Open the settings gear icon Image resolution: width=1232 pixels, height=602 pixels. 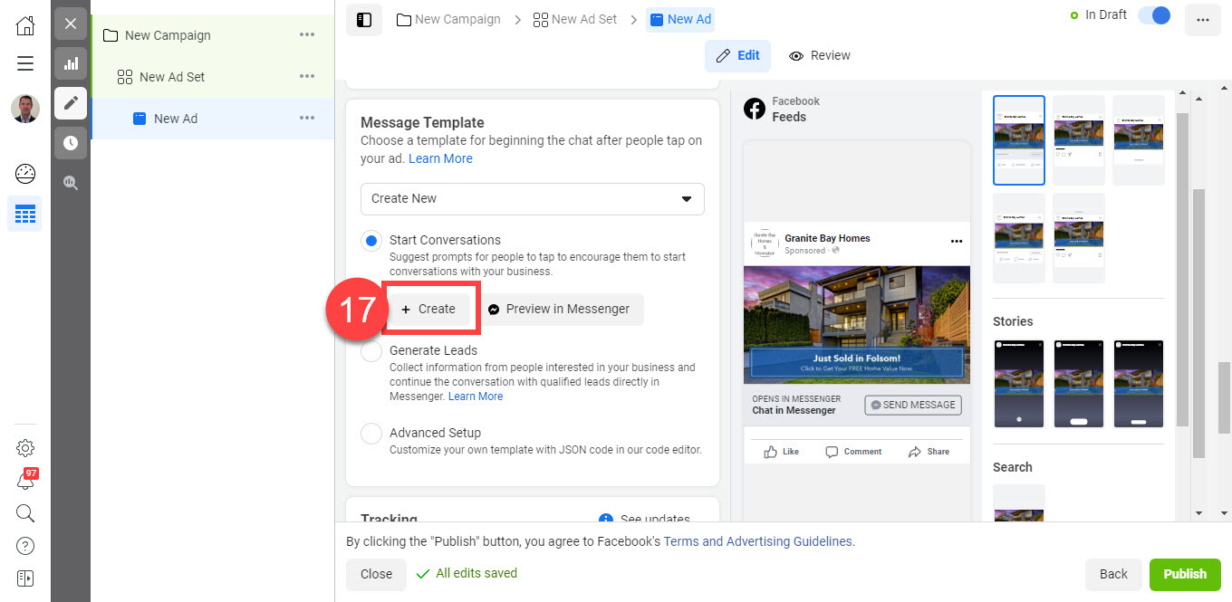coord(24,448)
